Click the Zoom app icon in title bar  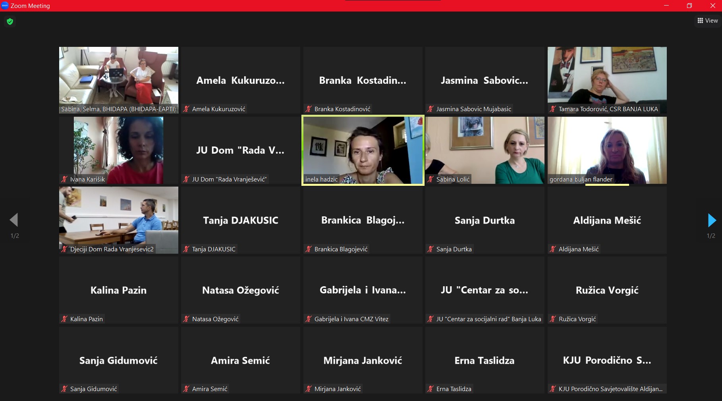click(5, 6)
